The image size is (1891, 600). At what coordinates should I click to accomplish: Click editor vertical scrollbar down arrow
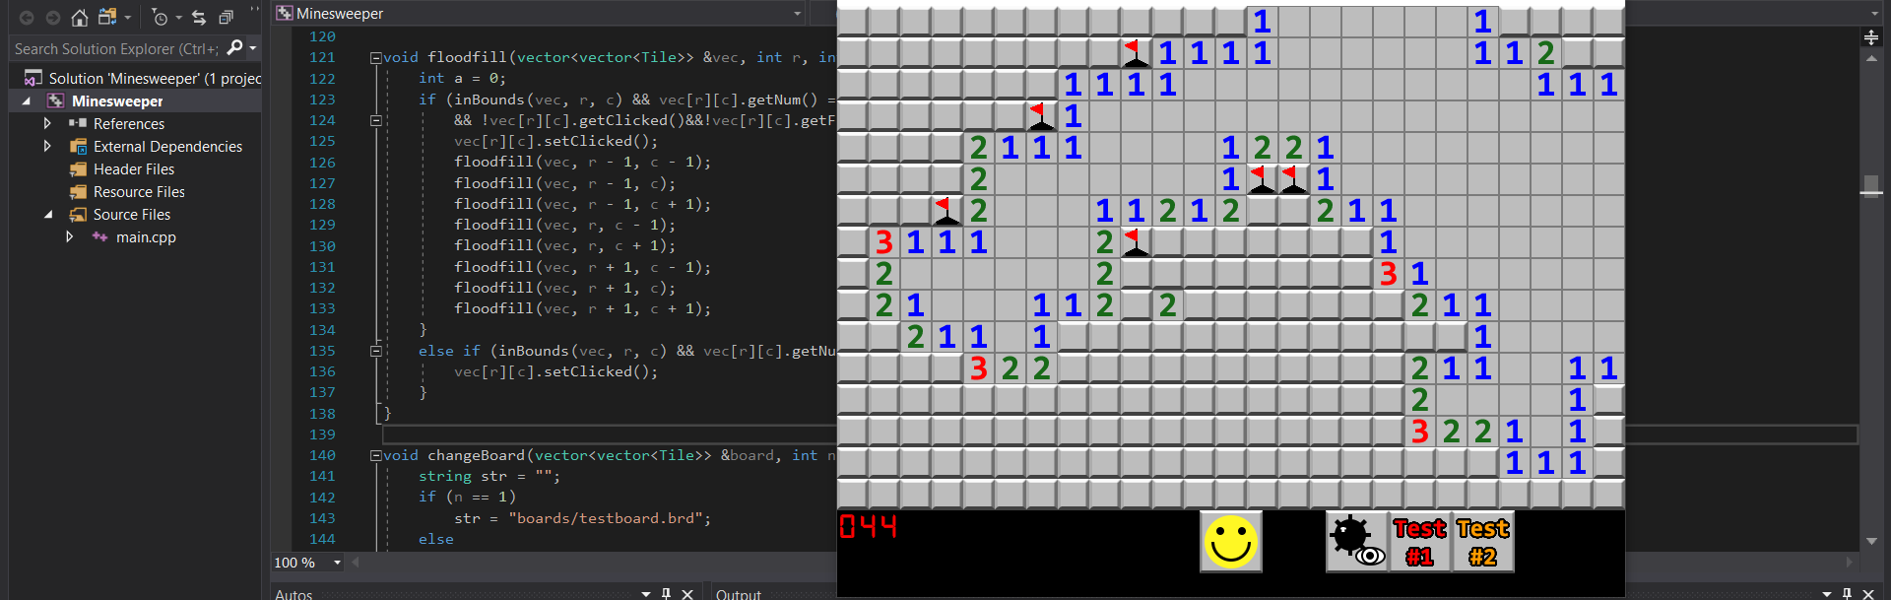(x=1871, y=542)
